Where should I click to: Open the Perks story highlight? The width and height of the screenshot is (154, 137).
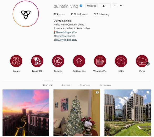click(x=142, y=61)
